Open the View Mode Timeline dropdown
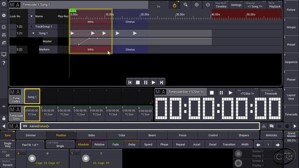299x168 pixels. [221, 5]
